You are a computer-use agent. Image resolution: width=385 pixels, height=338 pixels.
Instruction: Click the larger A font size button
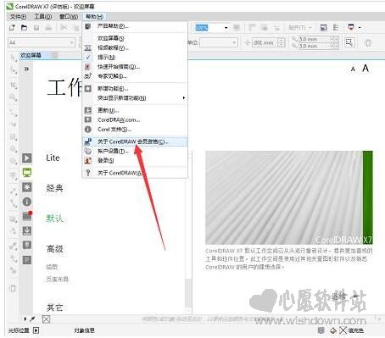(365, 68)
